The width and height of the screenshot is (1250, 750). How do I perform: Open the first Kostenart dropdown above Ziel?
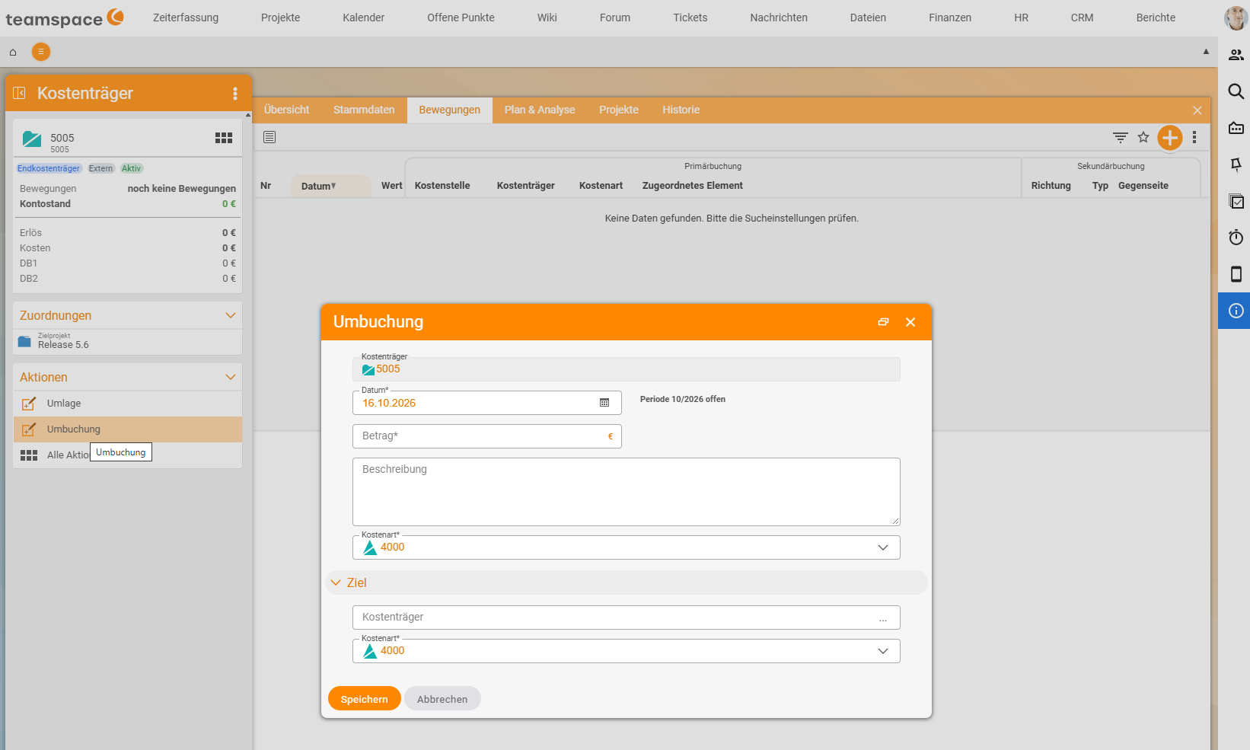pyautogui.click(x=627, y=547)
